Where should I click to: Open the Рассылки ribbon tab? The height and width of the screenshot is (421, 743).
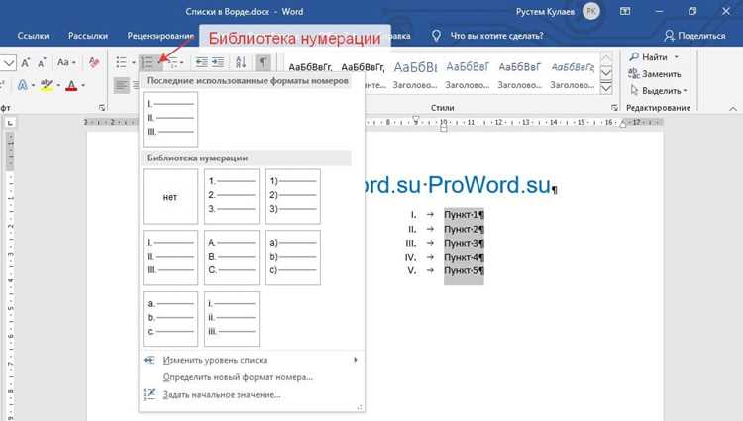pos(88,36)
